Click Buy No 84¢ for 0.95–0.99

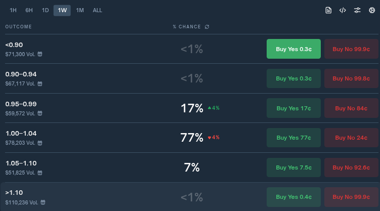[351, 108]
